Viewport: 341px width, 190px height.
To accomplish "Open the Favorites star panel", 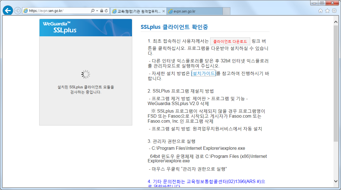I will coord(327,11).
